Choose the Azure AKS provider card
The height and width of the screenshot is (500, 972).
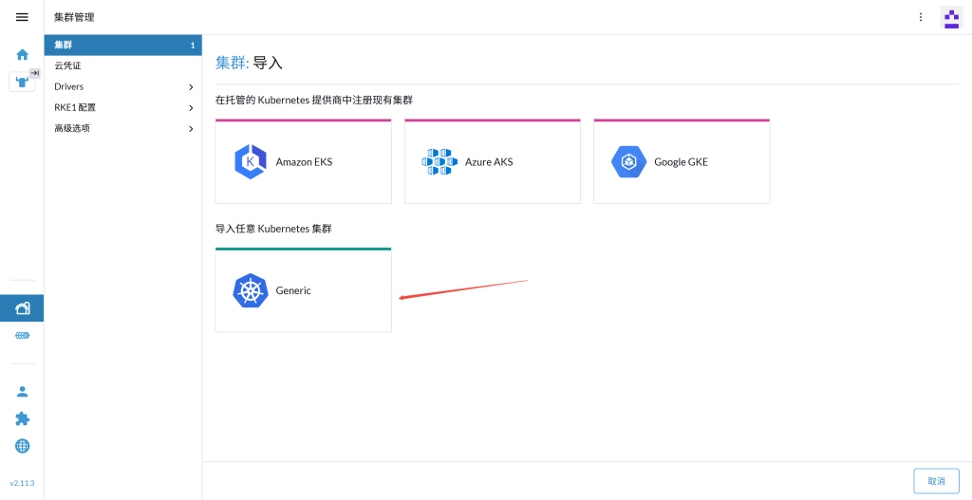tap(492, 161)
